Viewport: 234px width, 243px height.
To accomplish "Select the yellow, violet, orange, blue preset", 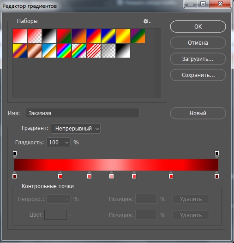I will point(20,51).
